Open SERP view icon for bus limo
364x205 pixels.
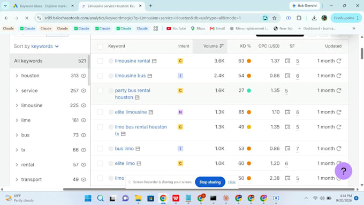tap(287, 149)
